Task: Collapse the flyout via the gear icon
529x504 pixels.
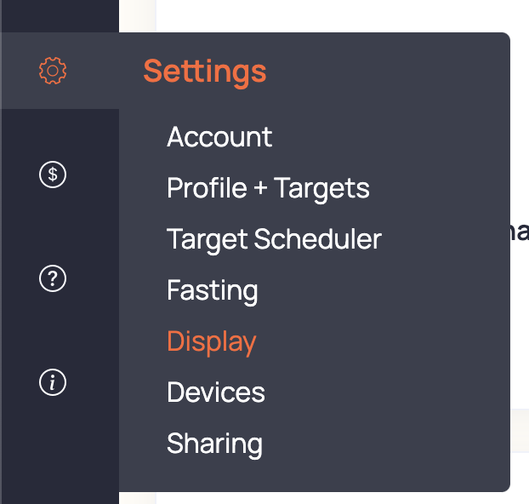Action: 53,71
